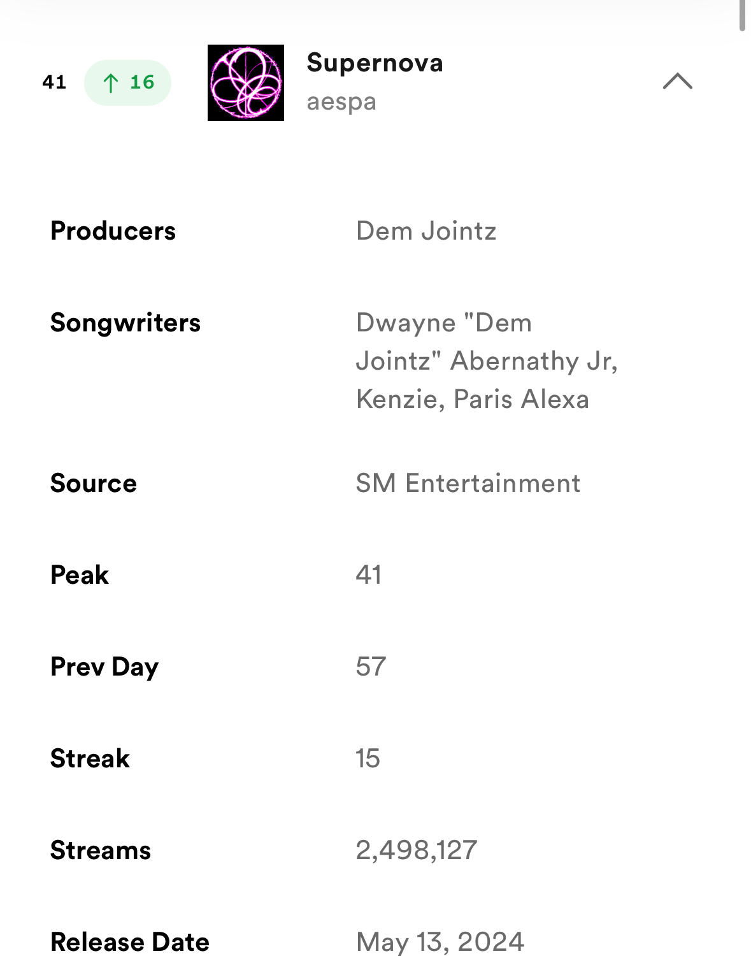Click the vertical scrollbar thumb
The width and height of the screenshot is (751, 956).
coord(742,14)
